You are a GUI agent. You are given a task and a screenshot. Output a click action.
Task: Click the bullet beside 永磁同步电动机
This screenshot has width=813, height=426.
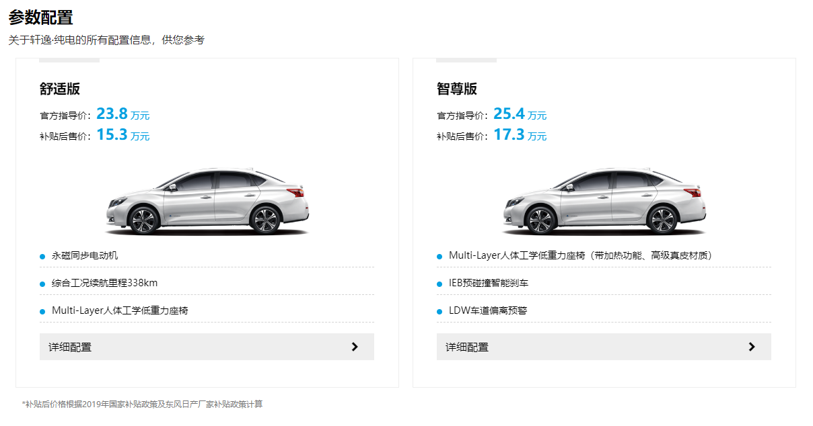pos(42,256)
